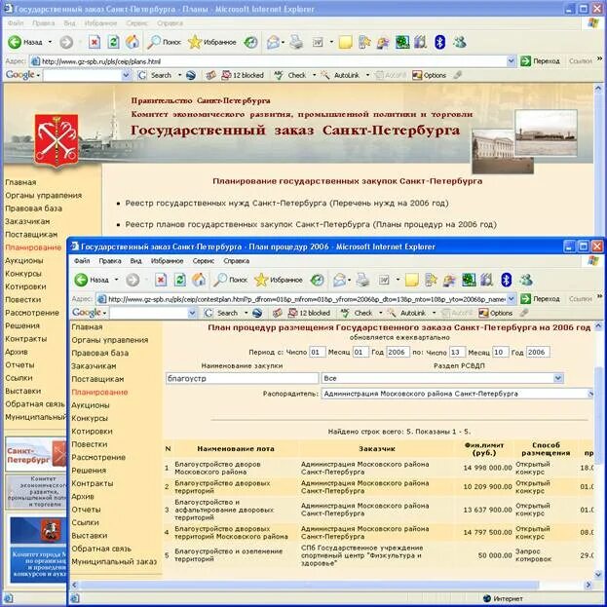This screenshot has width=607, height=607.
Task: Click the Наименование закупки field with 'благоустр'
Action: coord(242,378)
